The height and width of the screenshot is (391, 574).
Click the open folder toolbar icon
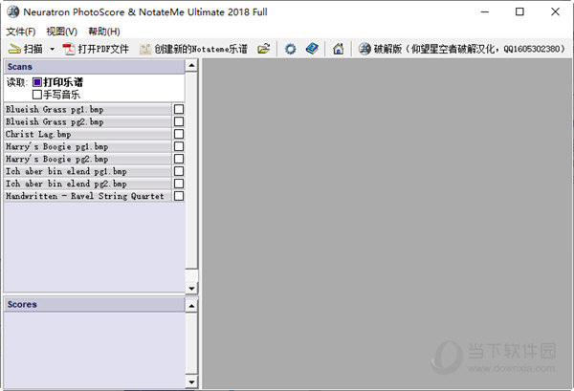pyautogui.click(x=264, y=49)
